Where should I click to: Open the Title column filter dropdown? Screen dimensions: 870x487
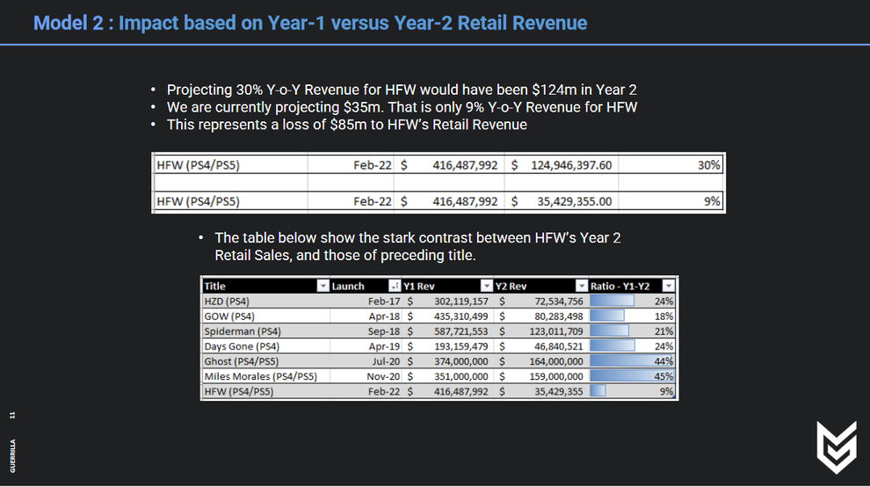point(323,286)
